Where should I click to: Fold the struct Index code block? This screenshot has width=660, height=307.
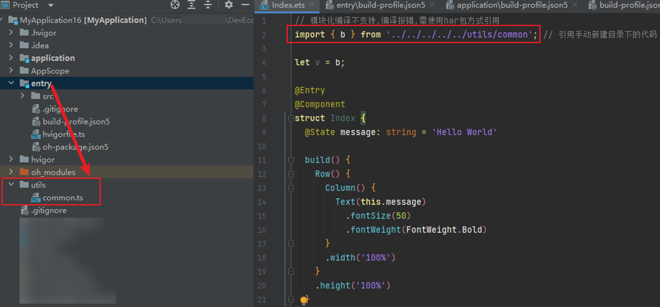coord(291,118)
